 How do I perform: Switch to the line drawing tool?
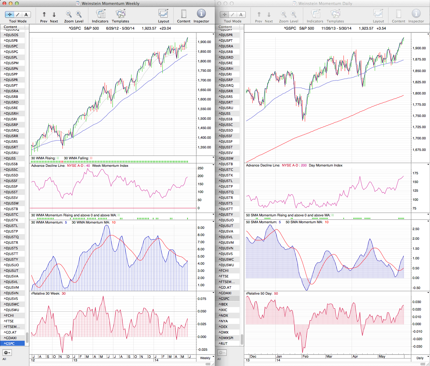tap(18, 15)
